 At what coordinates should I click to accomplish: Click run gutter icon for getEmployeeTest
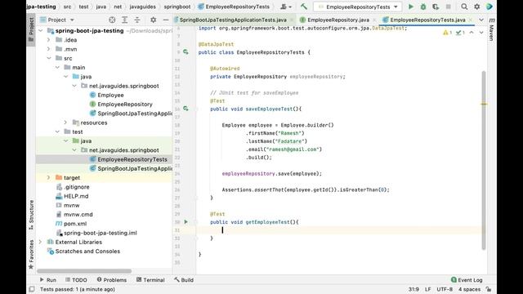pos(186,221)
